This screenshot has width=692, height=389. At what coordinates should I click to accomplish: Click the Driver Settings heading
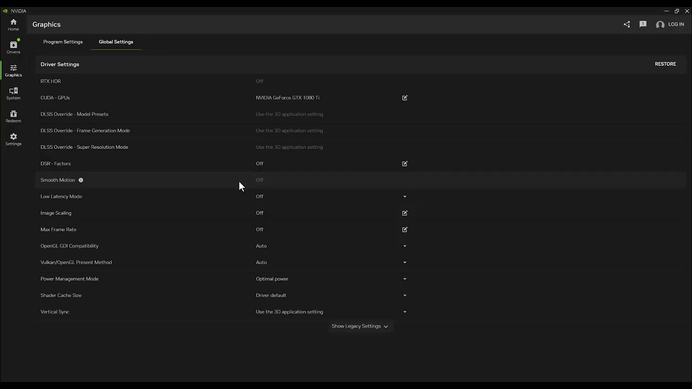(x=59, y=64)
